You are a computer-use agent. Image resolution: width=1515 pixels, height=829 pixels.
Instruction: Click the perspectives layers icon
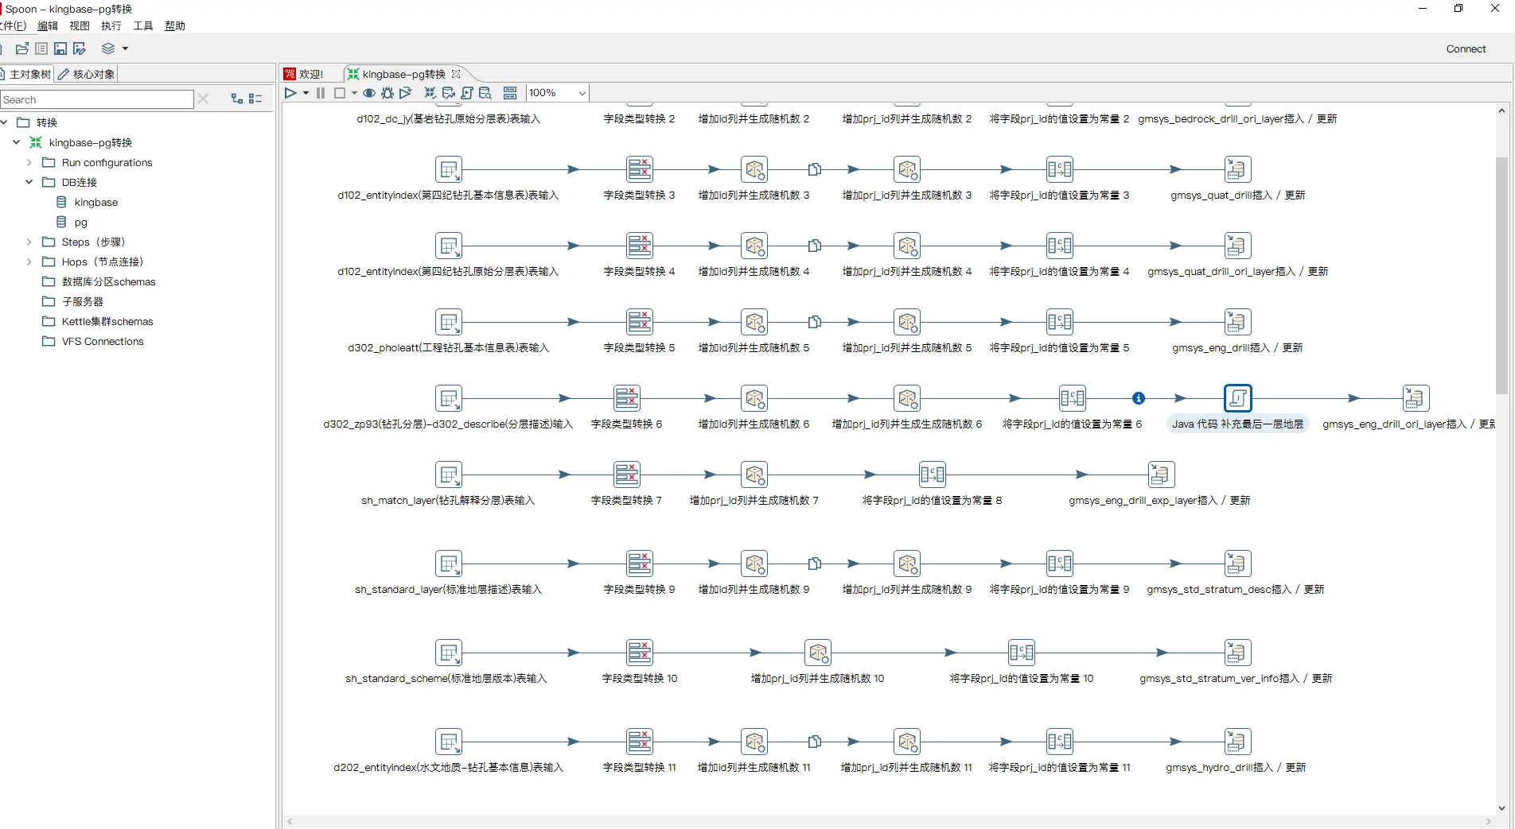coord(108,48)
